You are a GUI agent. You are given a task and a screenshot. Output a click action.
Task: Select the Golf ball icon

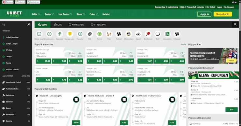[x=158, y=34]
